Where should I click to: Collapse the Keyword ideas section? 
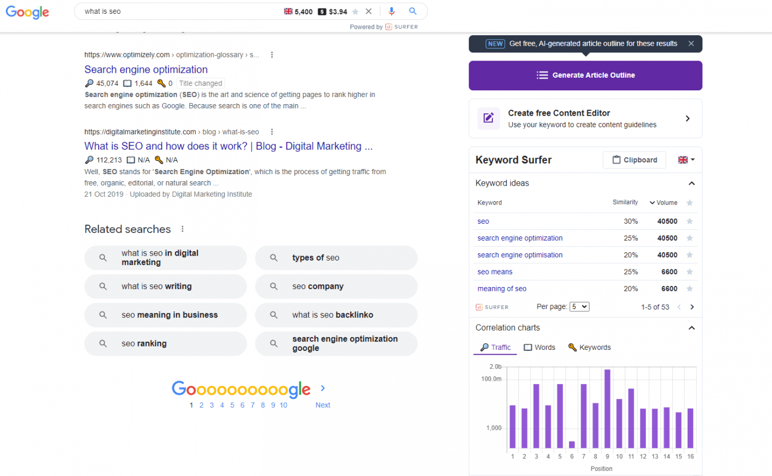click(691, 183)
